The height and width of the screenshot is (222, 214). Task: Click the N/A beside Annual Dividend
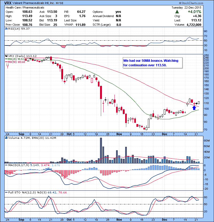(x=119, y=16)
